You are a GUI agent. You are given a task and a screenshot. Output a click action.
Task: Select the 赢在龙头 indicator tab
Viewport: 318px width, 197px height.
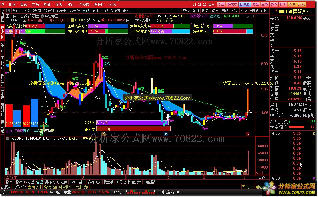[x=94, y=182]
